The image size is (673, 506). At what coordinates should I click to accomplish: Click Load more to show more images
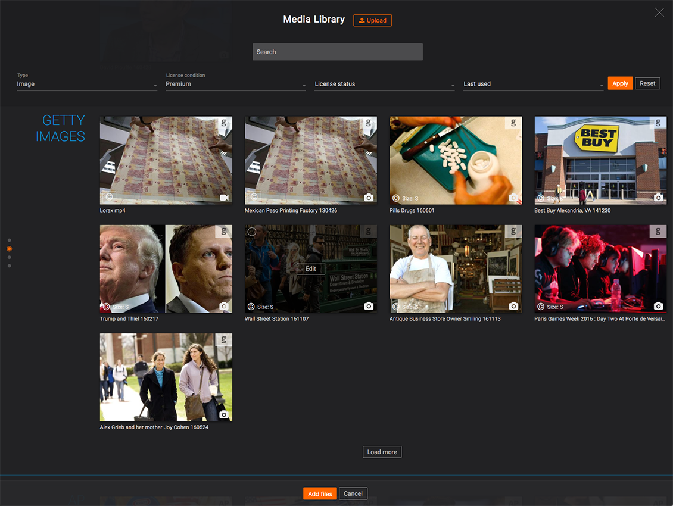[x=382, y=452]
